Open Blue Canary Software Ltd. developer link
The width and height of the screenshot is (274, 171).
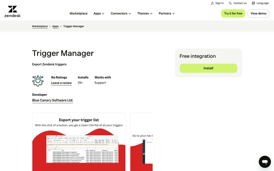[53, 100]
